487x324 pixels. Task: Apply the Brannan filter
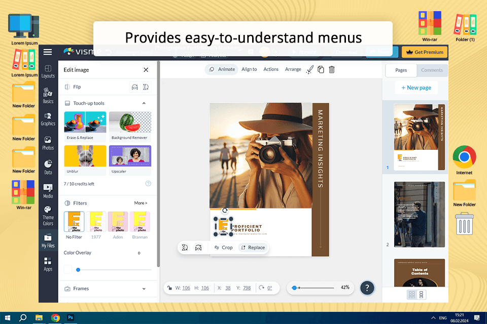coord(140,225)
